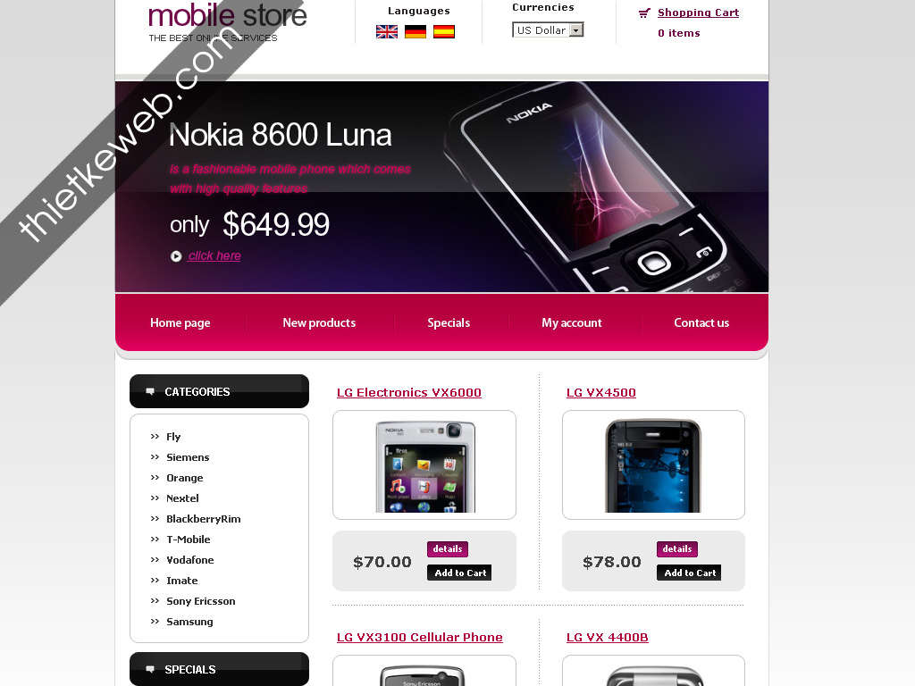
Task: Click the round arrow icon beside 'click here'
Action: point(176,256)
